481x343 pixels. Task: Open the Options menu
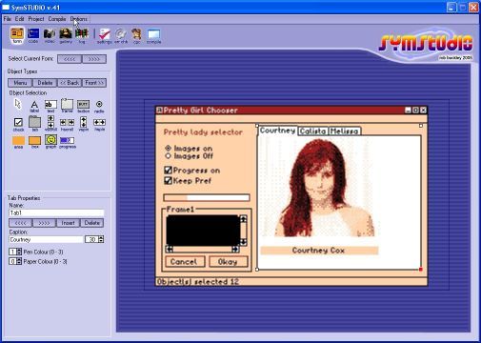78,19
